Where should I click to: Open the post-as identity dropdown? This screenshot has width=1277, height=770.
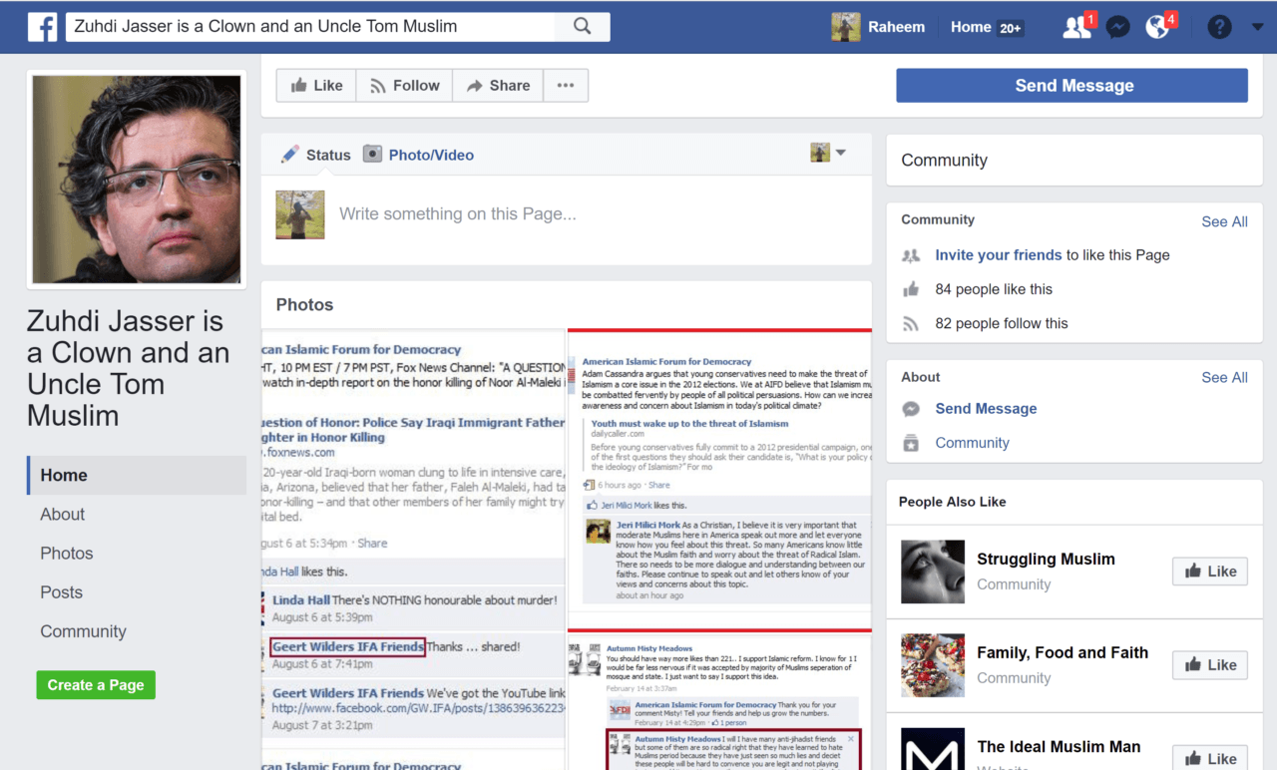tap(828, 153)
